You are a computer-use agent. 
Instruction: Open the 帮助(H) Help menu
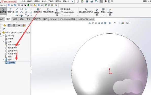tap(66, 1)
